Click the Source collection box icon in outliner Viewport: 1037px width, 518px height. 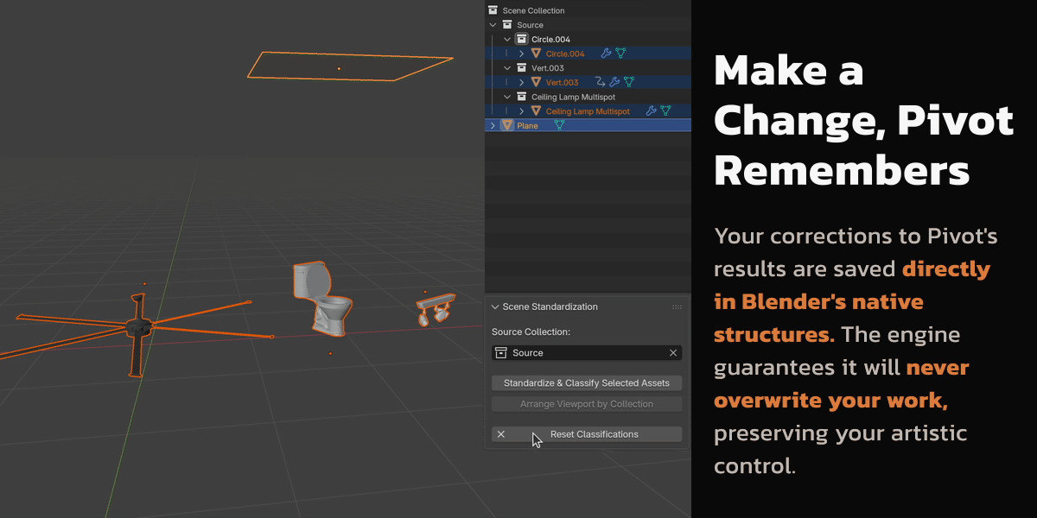[x=507, y=25]
